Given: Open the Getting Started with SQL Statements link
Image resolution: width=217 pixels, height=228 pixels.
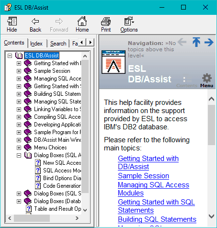Looking at the screenshot, I should [156, 206].
